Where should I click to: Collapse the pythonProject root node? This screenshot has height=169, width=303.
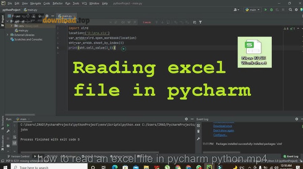click(x=7, y=21)
